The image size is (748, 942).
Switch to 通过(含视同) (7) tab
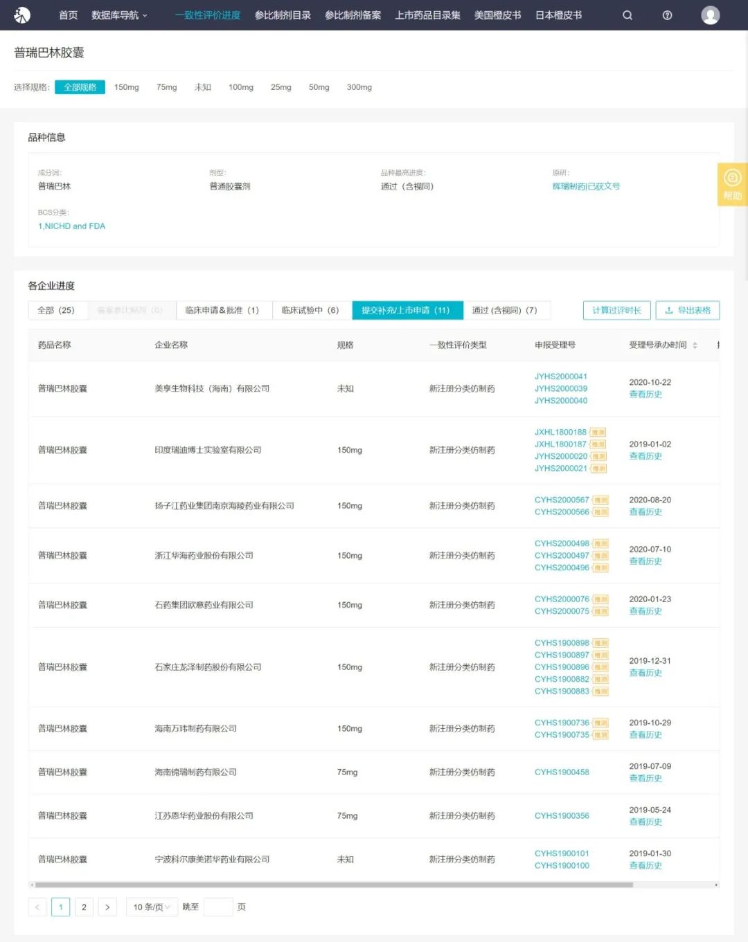[505, 310]
